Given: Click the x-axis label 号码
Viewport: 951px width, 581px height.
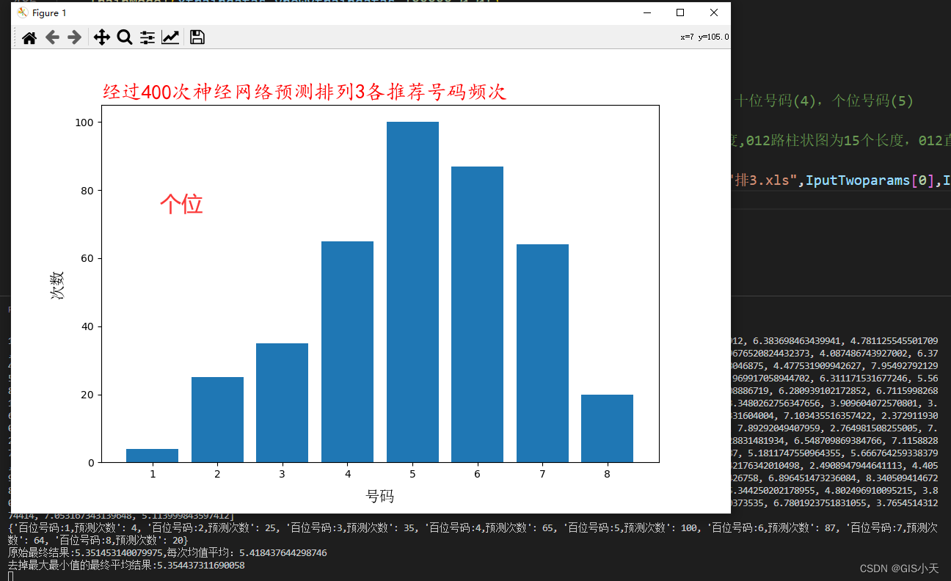Looking at the screenshot, I should point(380,497).
